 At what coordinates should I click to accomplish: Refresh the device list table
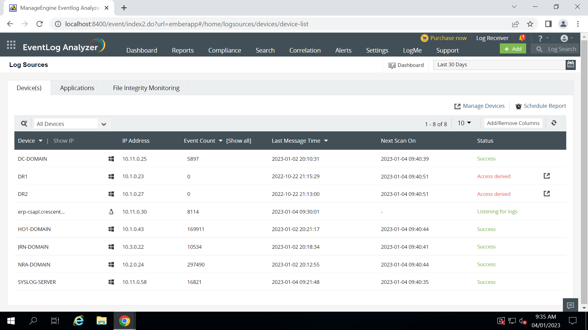(554, 123)
